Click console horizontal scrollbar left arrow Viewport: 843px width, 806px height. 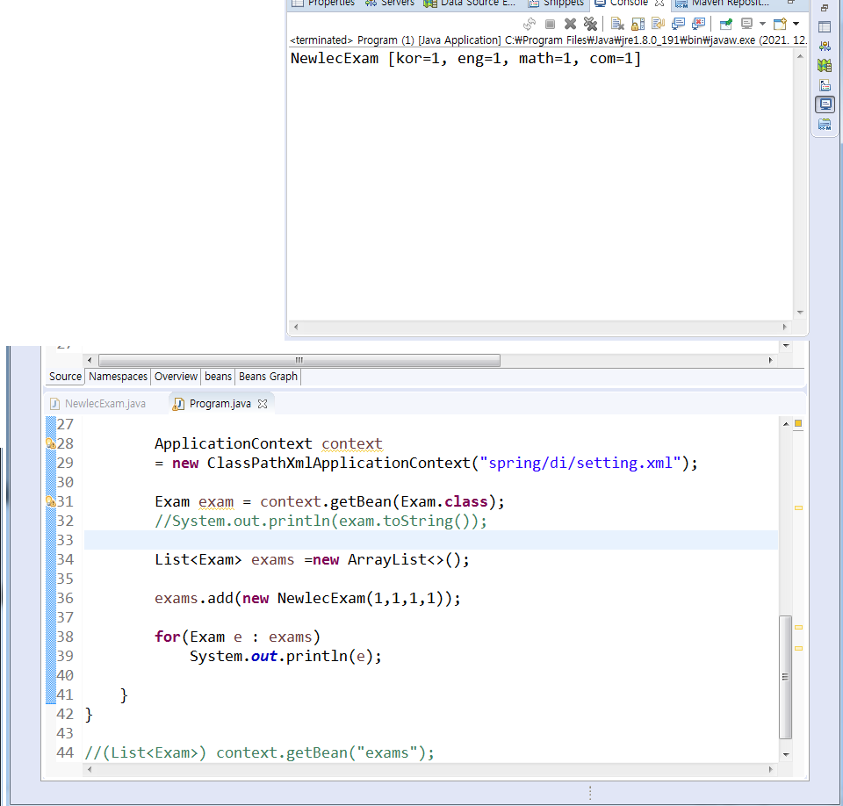pos(295,327)
